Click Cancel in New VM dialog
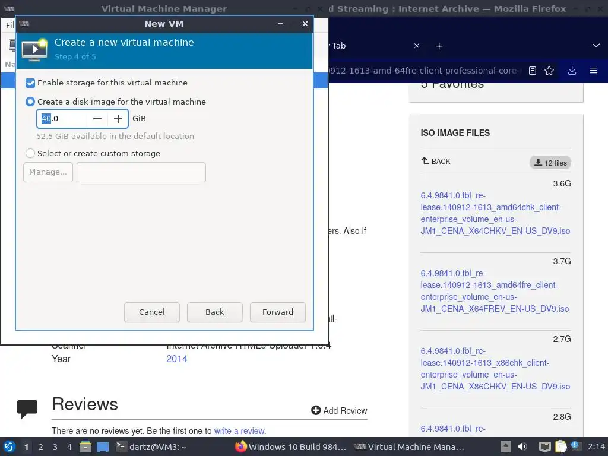This screenshot has height=456, width=608. 151,312
